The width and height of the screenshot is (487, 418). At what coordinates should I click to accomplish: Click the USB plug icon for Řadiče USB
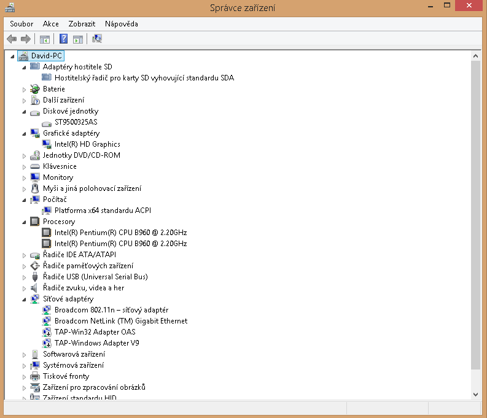35,276
